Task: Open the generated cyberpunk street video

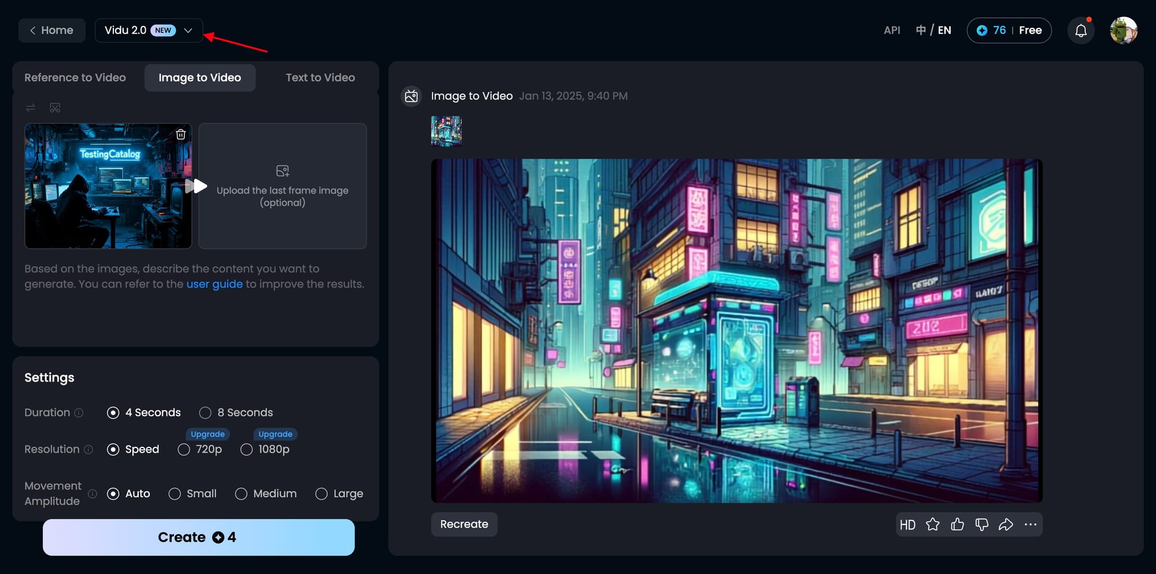Action: pos(737,331)
